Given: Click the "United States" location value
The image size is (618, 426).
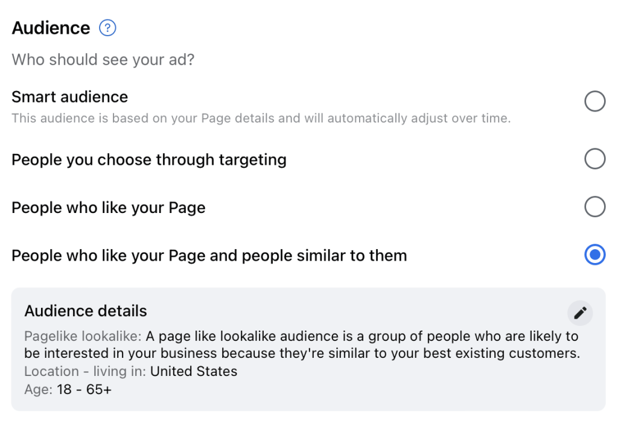Looking at the screenshot, I should (194, 372).
